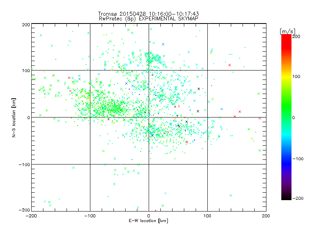
Task: Click the y-axis tick label '200'
Action: point(26,25)
